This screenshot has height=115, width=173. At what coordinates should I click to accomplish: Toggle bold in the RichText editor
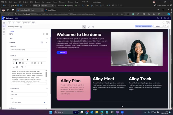[x=28, y=60]
